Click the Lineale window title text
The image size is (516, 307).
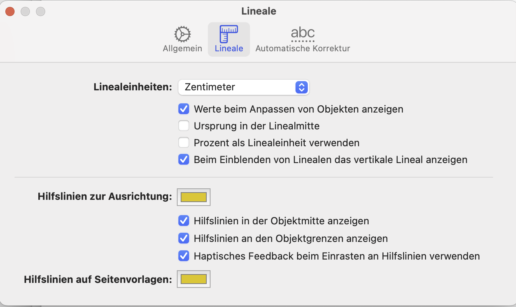pos(259,11)
